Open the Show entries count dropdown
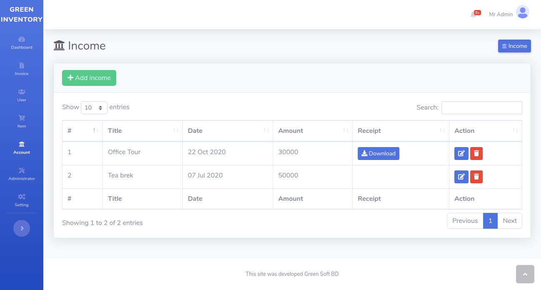The height and width of the screenshot is (290, 541). (94, 107)
